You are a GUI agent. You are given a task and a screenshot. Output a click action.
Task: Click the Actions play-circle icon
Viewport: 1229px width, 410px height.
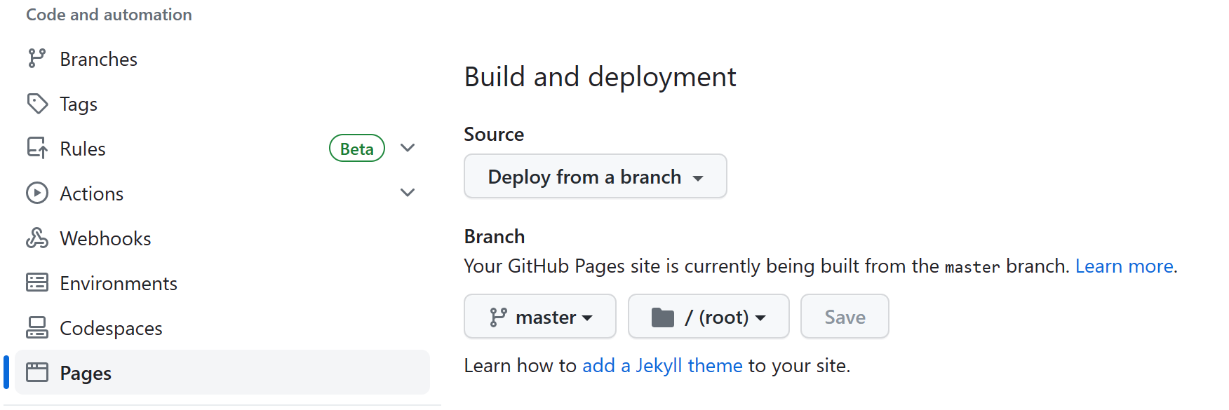pyautogui.click(x=36, y=193)
